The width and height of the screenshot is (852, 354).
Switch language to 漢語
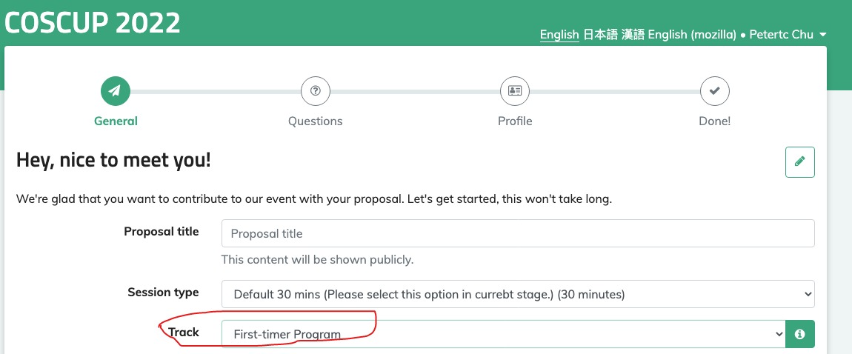[x=633, y=35]
